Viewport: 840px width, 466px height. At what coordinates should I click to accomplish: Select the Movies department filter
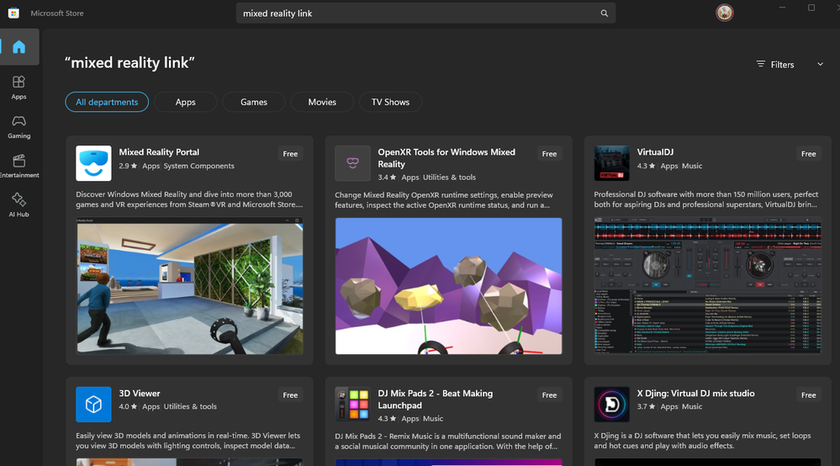click(322, 102)
